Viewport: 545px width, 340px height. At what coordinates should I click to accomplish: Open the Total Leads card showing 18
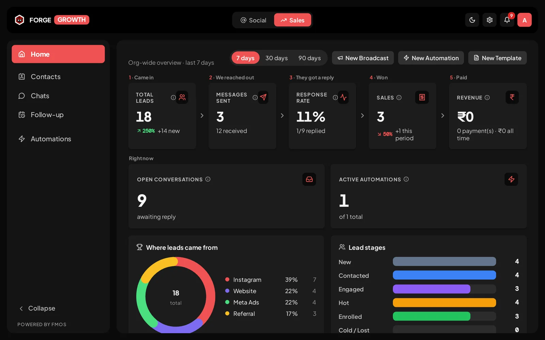point(162,116)
